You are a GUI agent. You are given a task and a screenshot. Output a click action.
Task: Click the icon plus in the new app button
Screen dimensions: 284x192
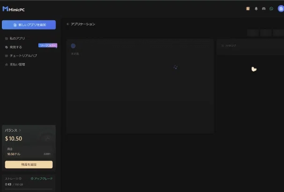[15, 25]
